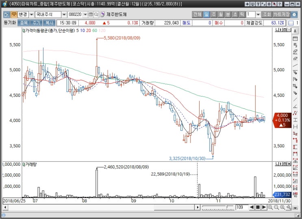Screen dimensions: 302x219
Task: Click the horizontal scrollbar right arrow
Action: [x=198, y=208]
